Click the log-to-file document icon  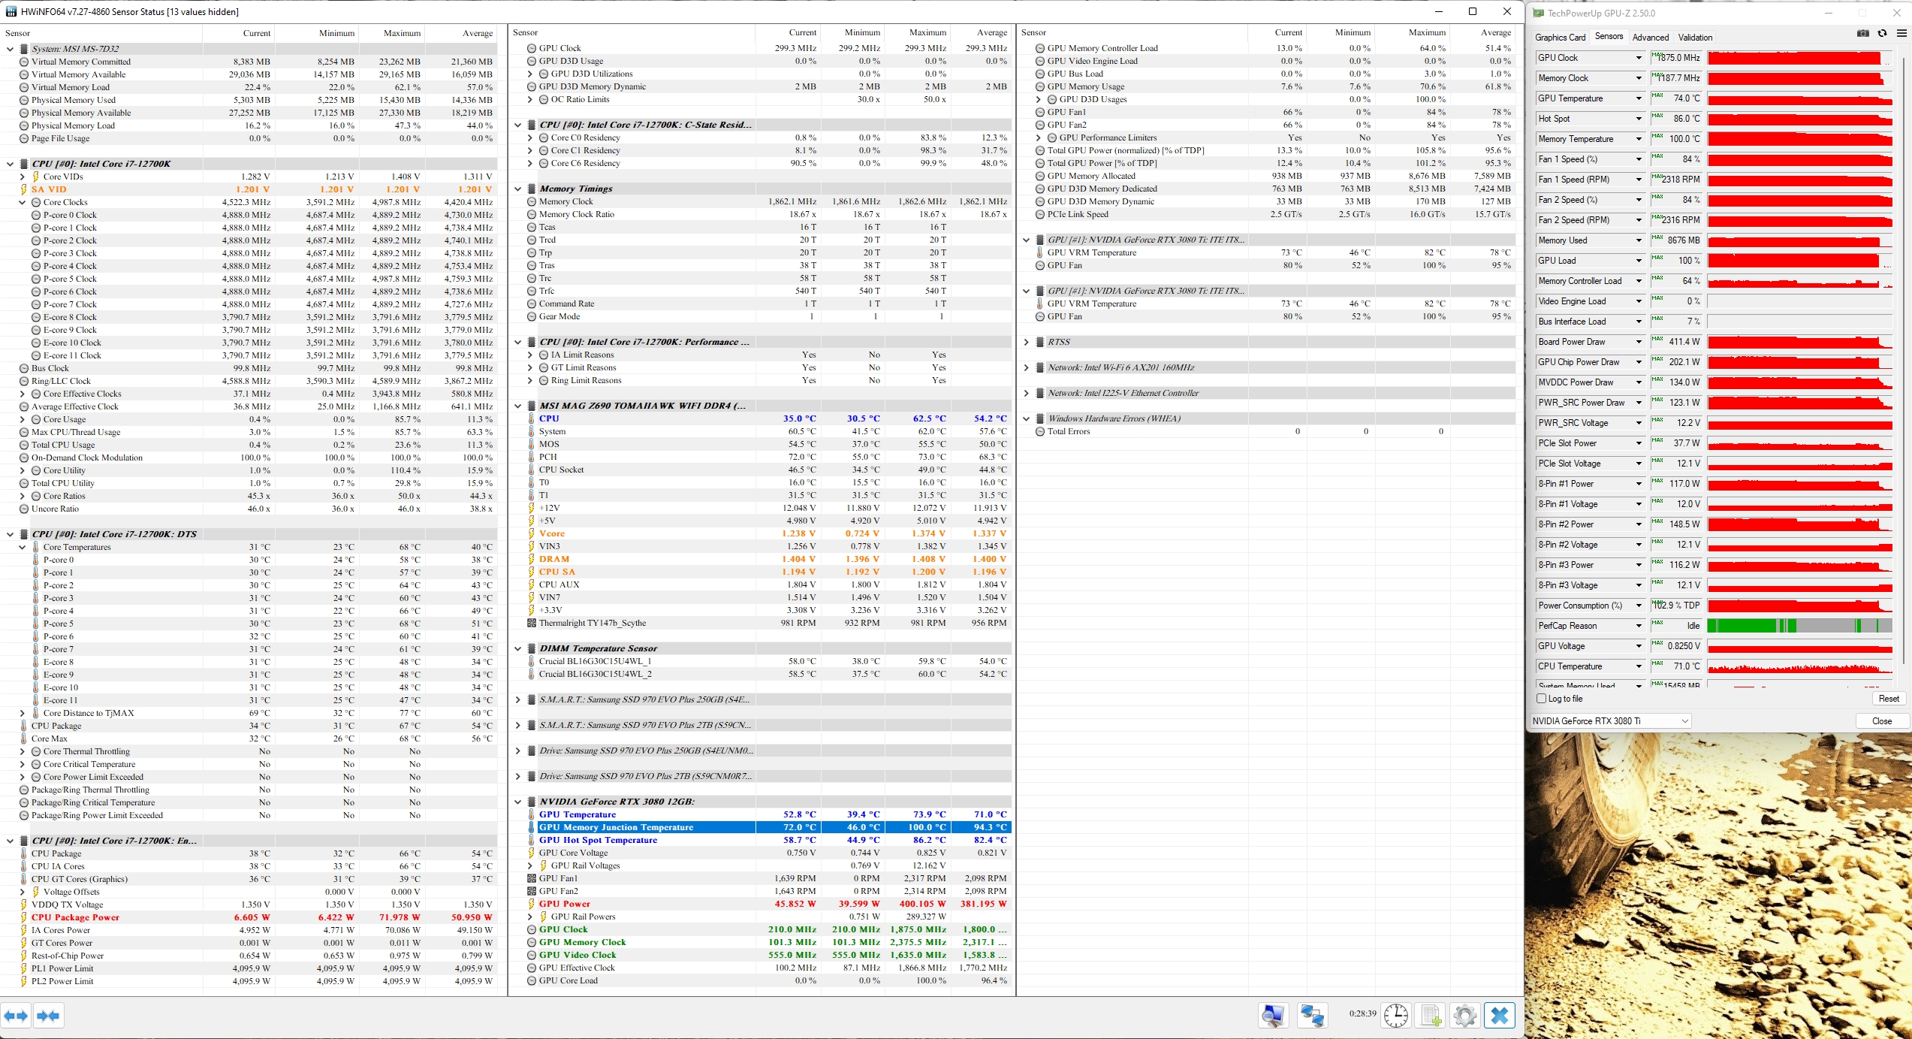click(x=1431, y=1016)
